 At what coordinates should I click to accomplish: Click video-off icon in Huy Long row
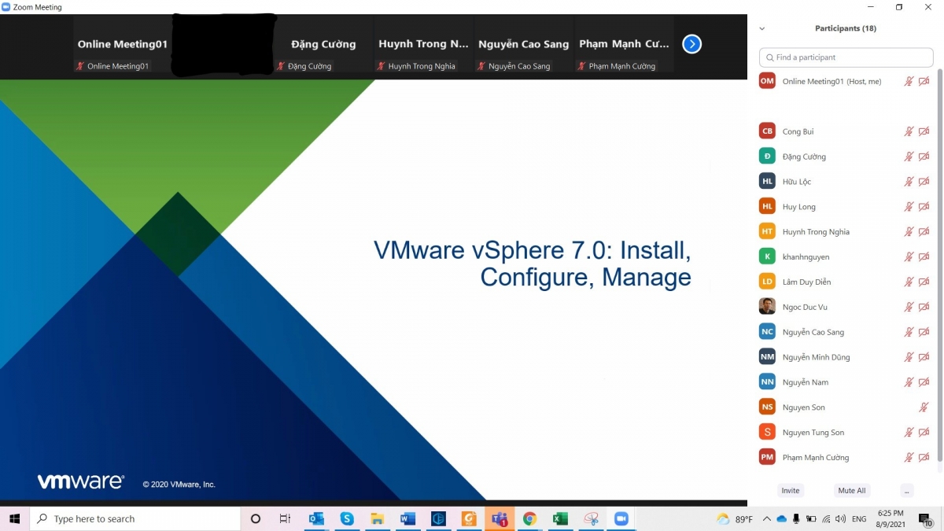(924, 207)
